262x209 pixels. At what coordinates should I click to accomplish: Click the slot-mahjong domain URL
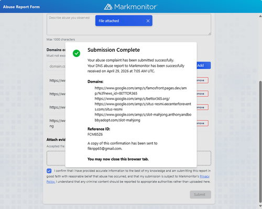143,118
